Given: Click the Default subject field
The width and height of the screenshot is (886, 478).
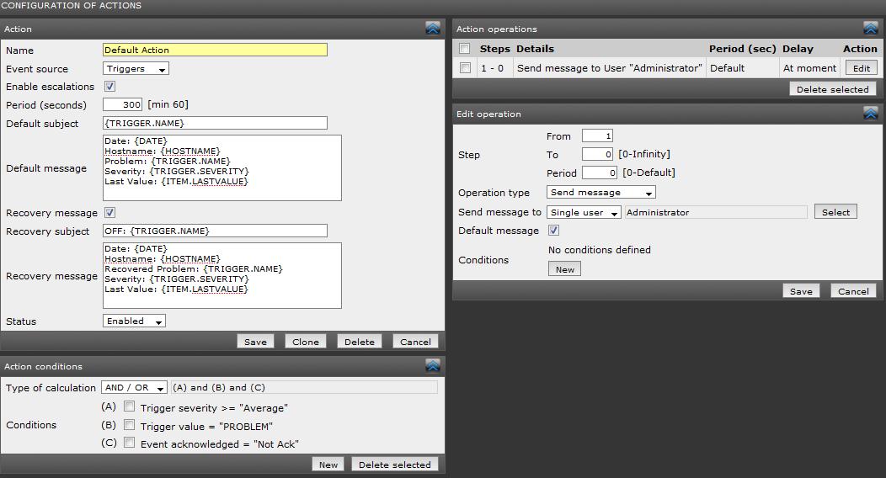Looking at the screenshot, I should click(215, 123).
